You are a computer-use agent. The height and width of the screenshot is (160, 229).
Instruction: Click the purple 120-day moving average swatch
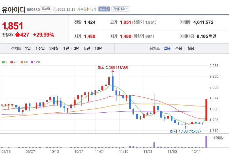coord(32,62)
